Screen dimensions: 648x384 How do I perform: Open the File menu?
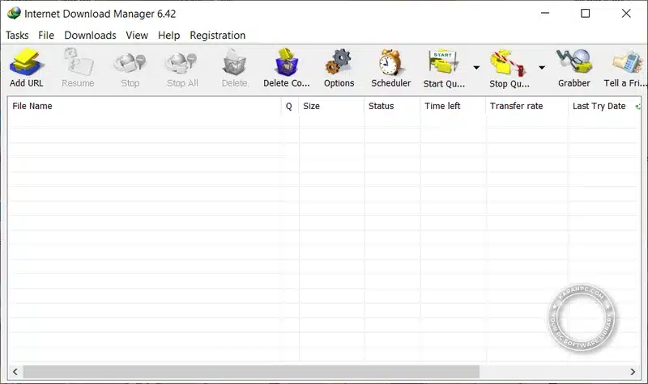(x=46, y=36)
